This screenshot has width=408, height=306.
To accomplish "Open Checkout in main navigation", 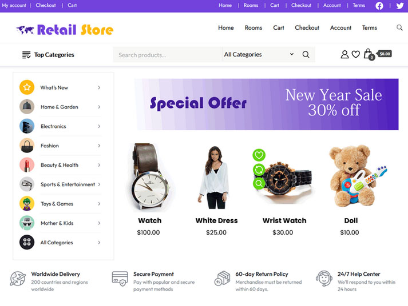I will tap(307, 28).
